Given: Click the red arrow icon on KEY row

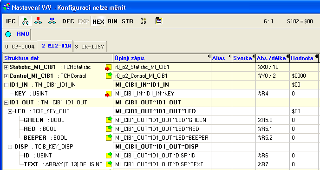Looking at the screenshot, I should coord(108,94).
